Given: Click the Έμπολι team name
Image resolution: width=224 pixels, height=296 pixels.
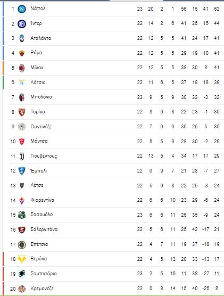Looking at the screenshot, I should (39, 171).
